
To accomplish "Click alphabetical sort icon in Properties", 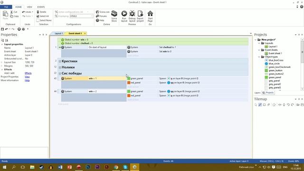I will click(x=7, y=40).
